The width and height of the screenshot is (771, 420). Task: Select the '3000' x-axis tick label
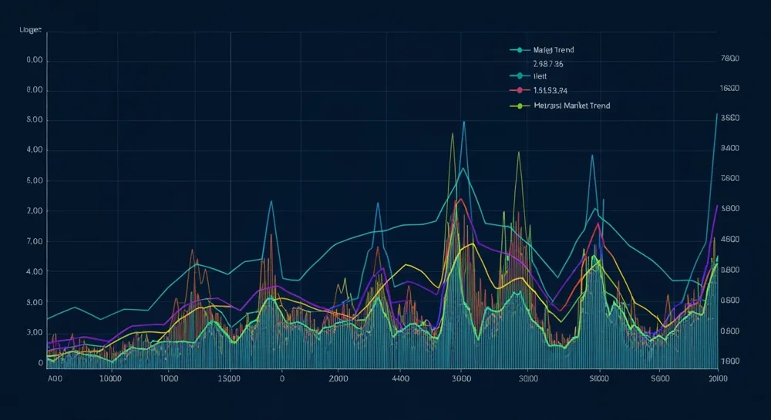point(461,379)
